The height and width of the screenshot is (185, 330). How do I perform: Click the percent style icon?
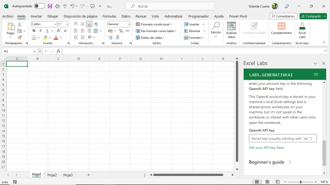coord(121,31)
